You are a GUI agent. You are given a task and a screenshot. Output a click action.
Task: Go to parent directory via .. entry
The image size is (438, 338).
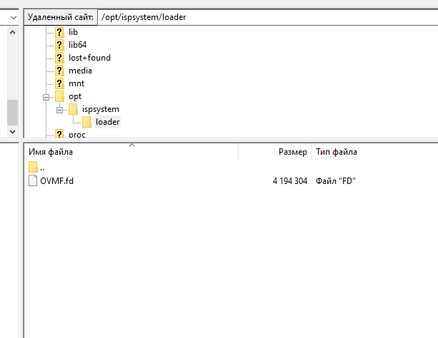tap(42, 168)
